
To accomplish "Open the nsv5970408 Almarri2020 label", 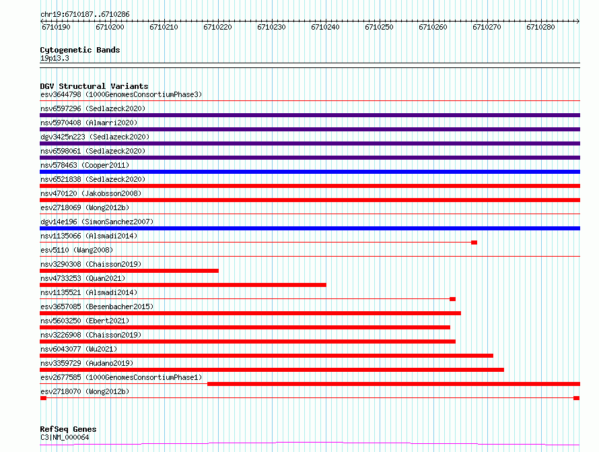I will tap(89, 123).
